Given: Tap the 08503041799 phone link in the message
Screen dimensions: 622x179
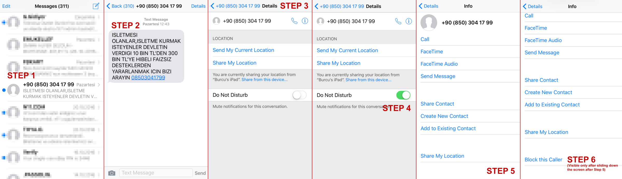Looking at the screenshot, I should click(148, 78).
